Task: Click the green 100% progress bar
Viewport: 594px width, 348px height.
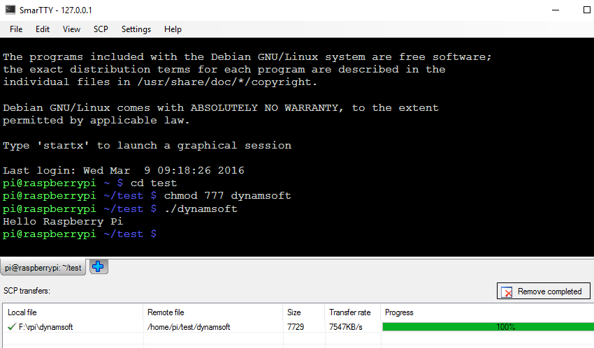Action: tap(487, 326)
